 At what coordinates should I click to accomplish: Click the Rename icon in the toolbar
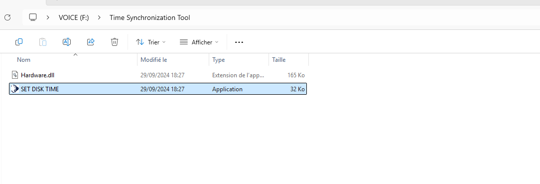(x=67, y=42)
